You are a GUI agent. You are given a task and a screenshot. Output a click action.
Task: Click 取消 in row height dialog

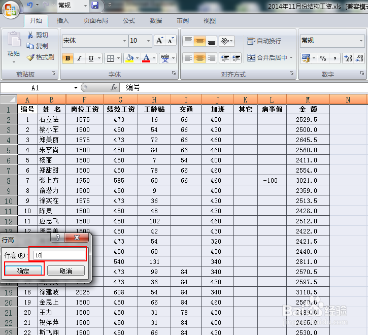pos(65,271)
